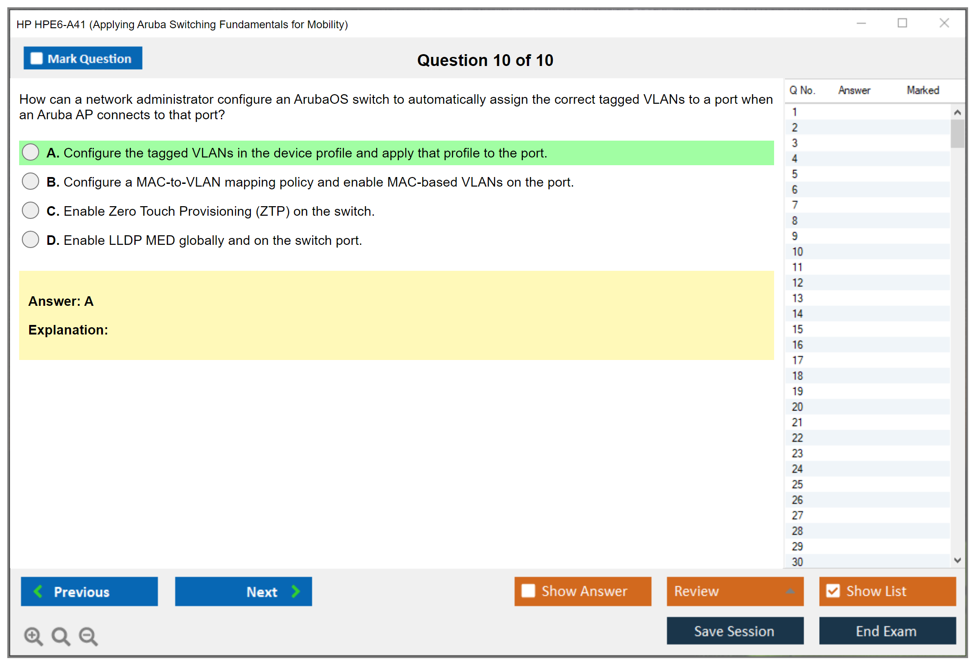Click the End Exam button
The height and width of the screenshot is (669, 979).
[887, 631]
